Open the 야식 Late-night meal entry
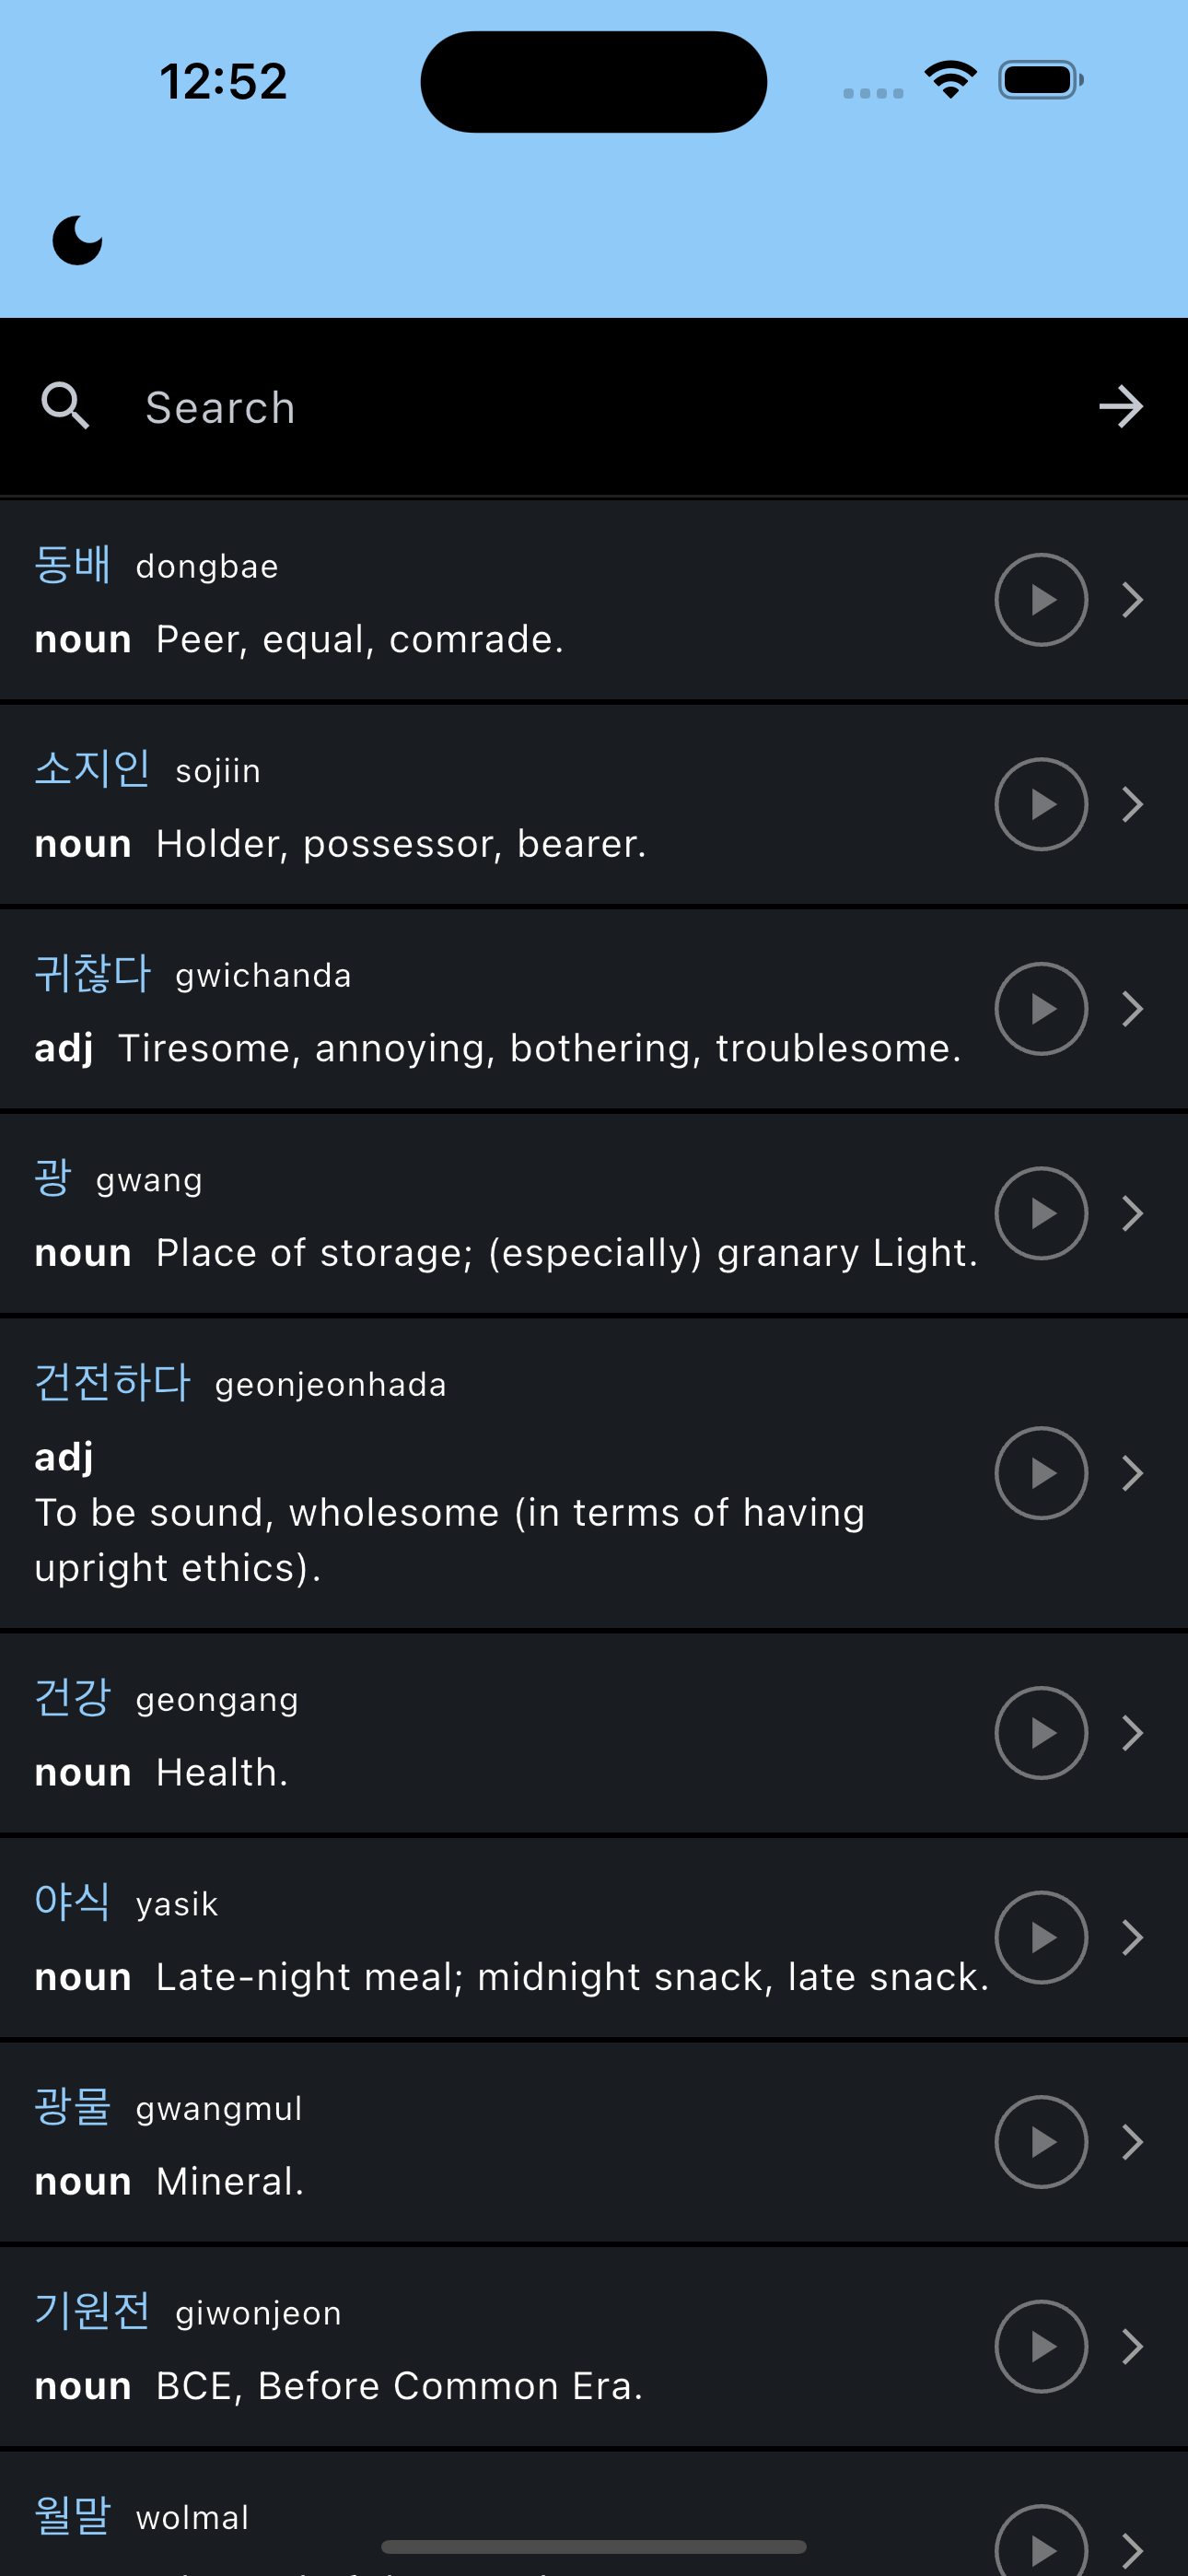Screen dimensions: 1188x2576 click(594, 1937)
